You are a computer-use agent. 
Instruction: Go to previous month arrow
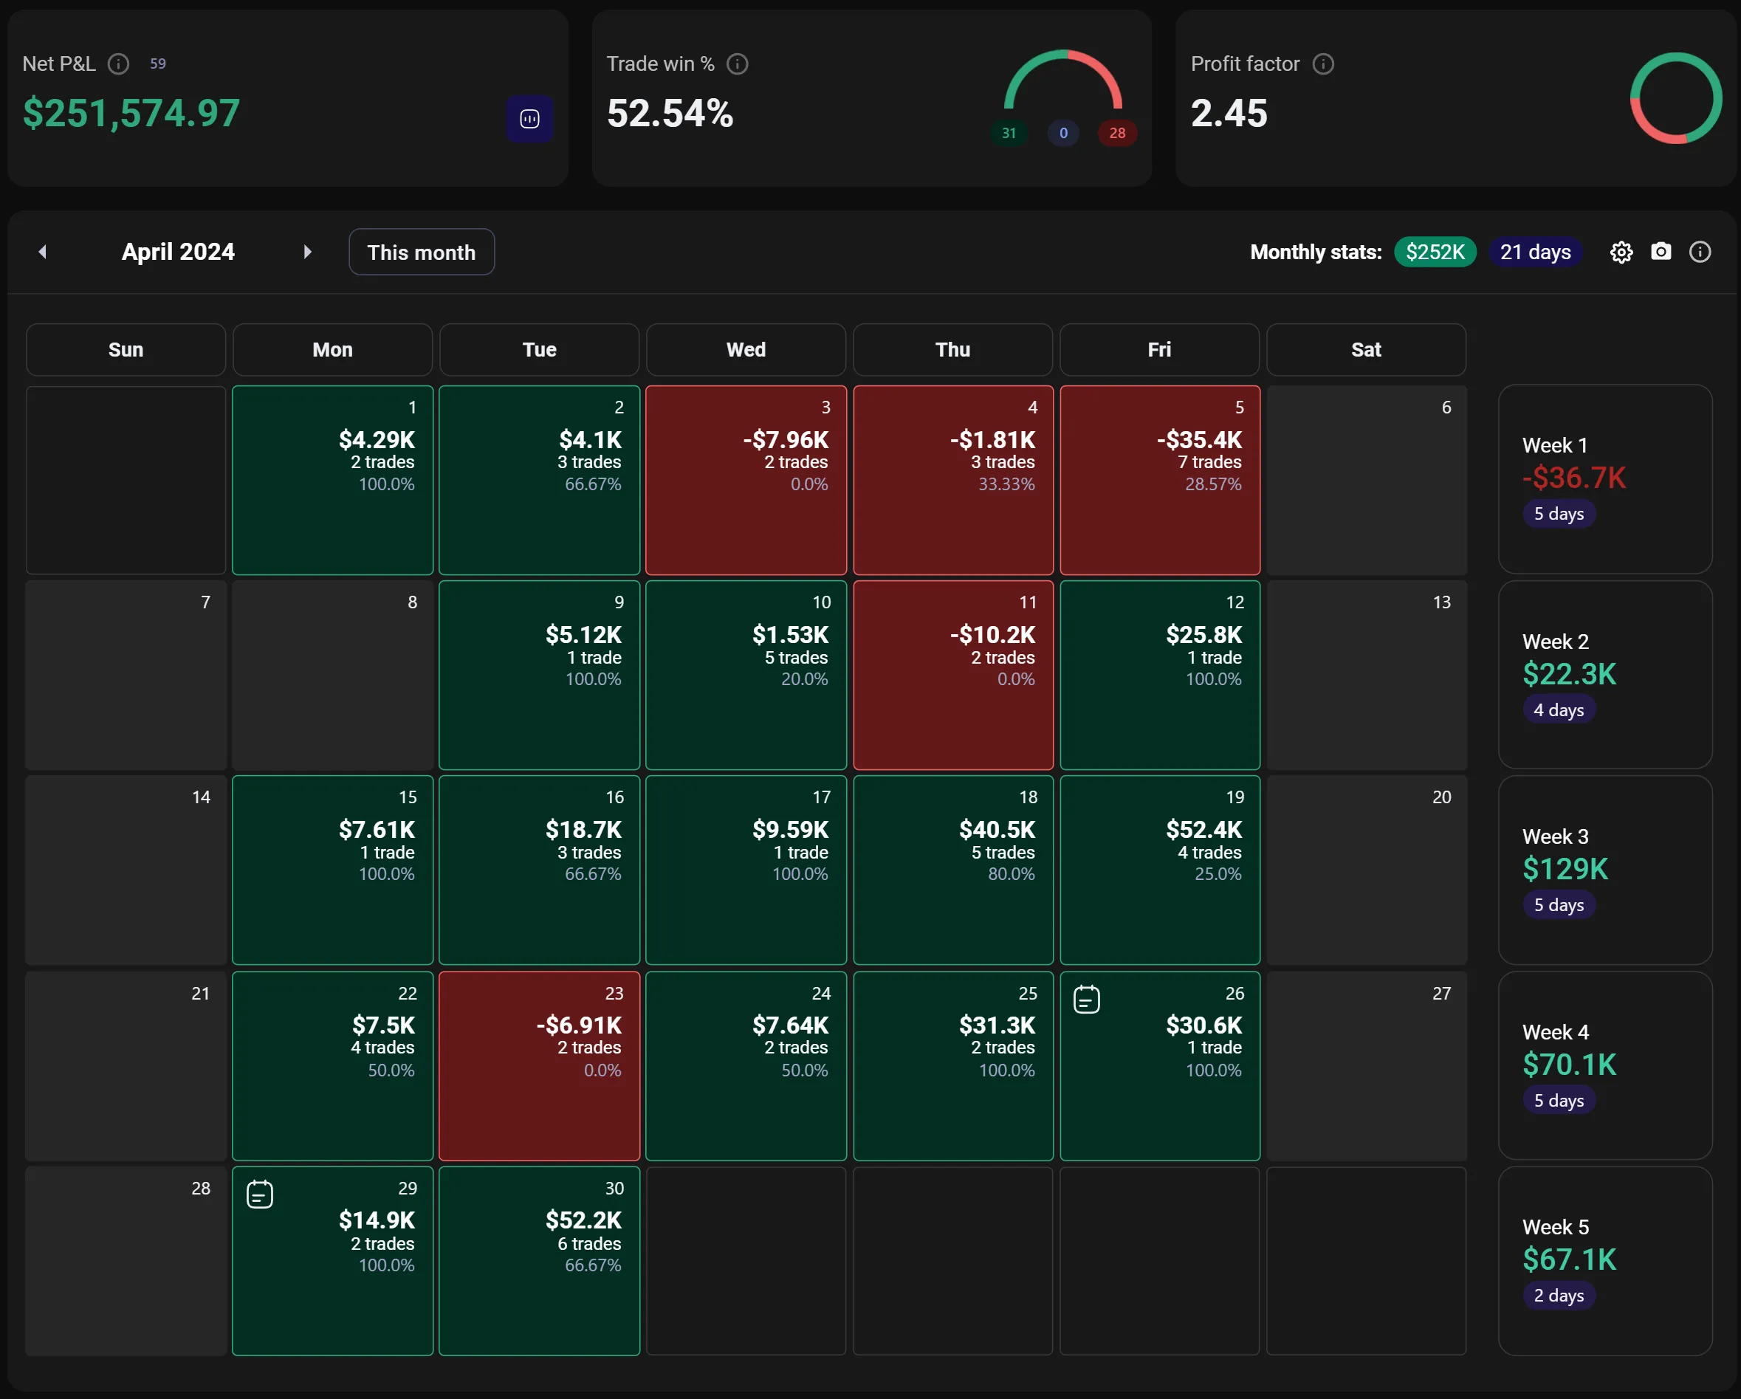[x=43, y=252]
